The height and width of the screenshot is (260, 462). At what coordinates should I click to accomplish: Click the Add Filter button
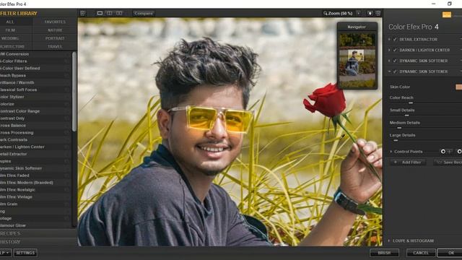[409, 162]
